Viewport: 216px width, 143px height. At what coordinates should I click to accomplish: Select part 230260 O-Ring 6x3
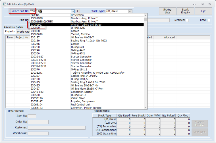(x=87, y=47)
